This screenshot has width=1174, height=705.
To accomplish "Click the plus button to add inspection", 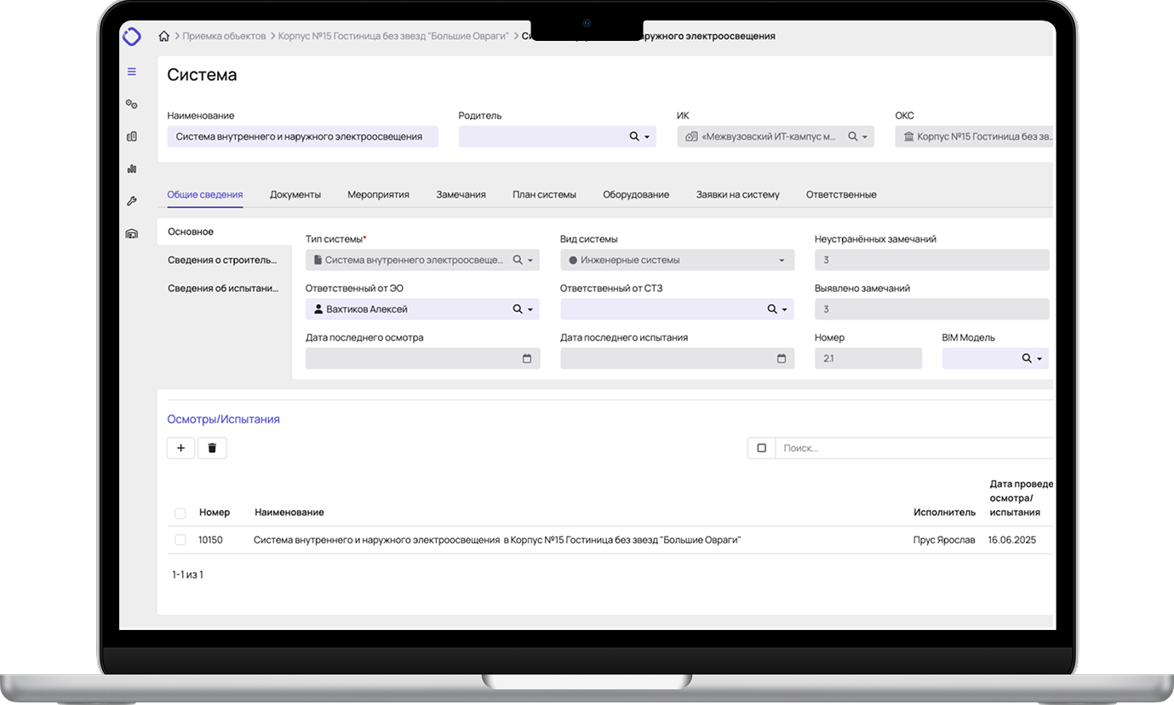I will click(x=180, y=448).
